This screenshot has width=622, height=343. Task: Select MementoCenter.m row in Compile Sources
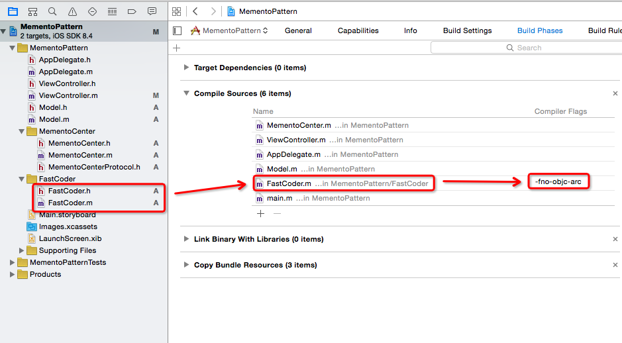pyautogui.click(x=433, y=125)
